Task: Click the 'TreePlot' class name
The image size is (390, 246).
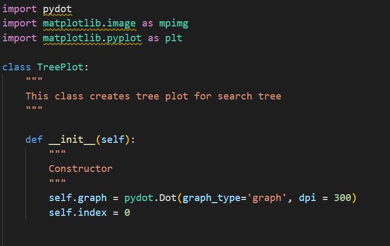Action: (60, 67)
